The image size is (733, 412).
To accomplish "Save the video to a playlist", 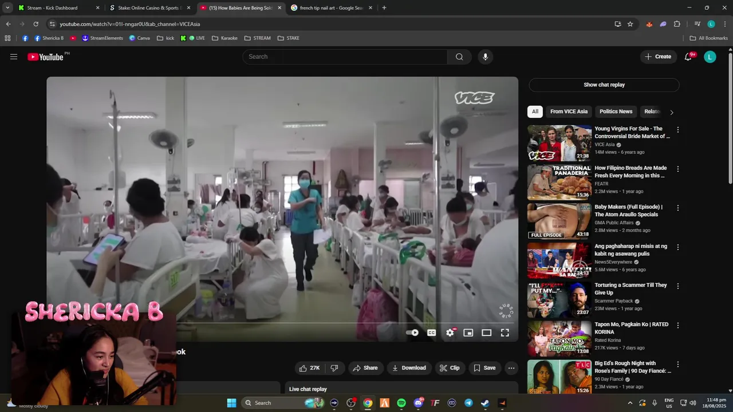I will [x=484, y=368].
